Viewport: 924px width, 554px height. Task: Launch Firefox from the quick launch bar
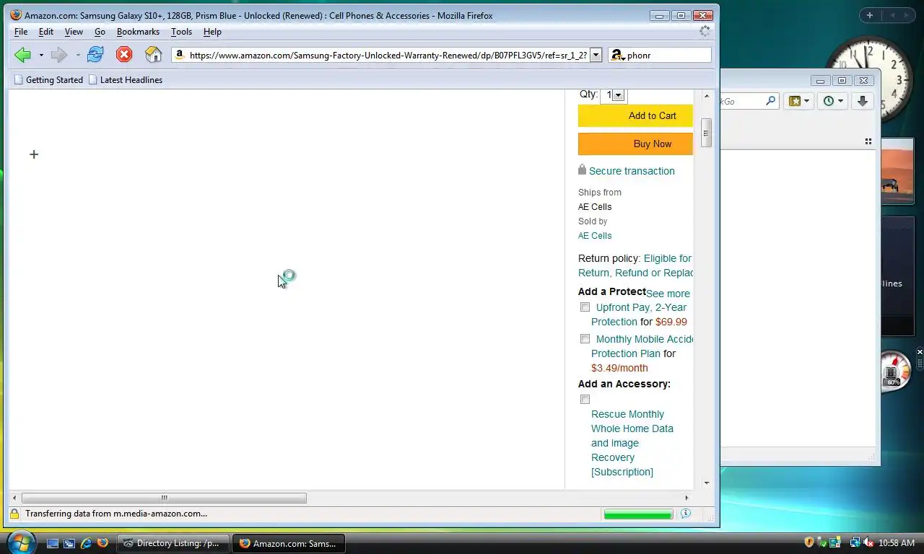[x=103, y=543]
